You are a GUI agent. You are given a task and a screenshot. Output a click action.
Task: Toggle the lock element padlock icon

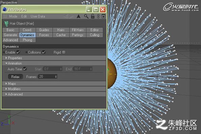93,16
